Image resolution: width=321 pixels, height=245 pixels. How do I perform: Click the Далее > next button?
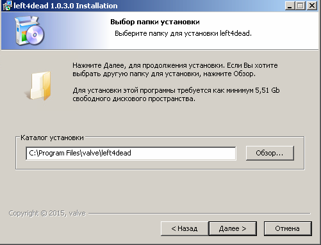(233, 228)
